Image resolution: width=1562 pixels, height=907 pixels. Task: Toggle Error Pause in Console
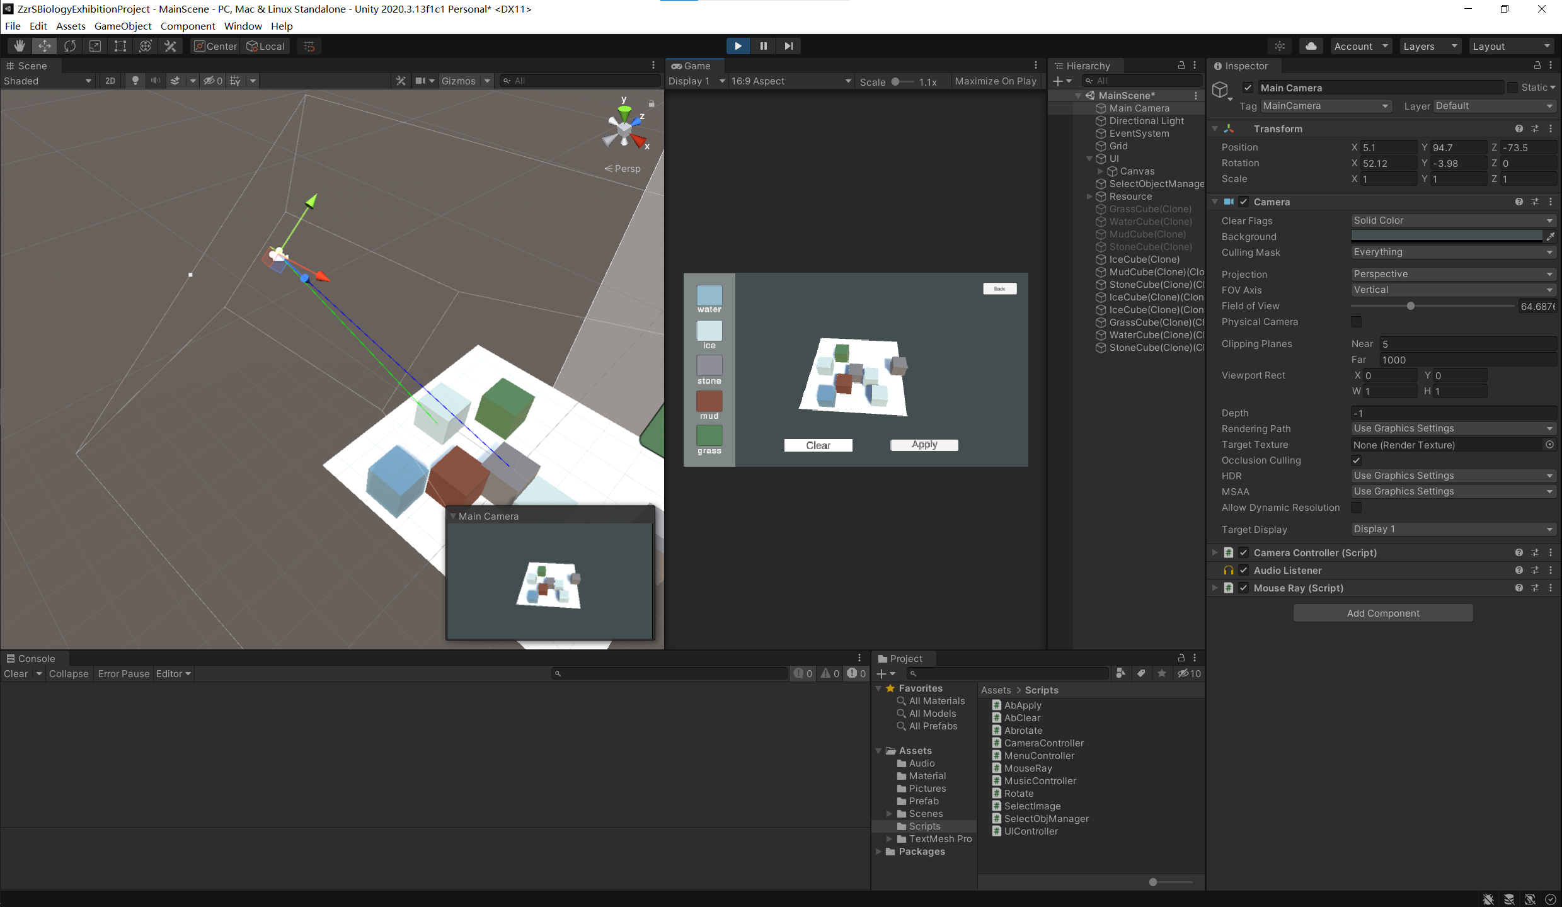tap(123, 674)
